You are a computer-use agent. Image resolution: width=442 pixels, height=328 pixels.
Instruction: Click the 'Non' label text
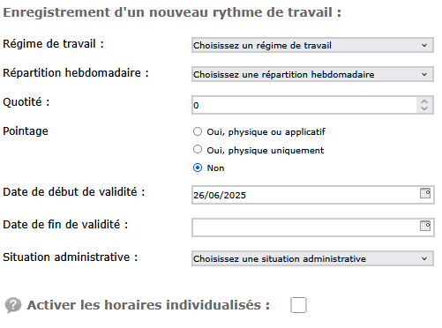tap(215, 168)
